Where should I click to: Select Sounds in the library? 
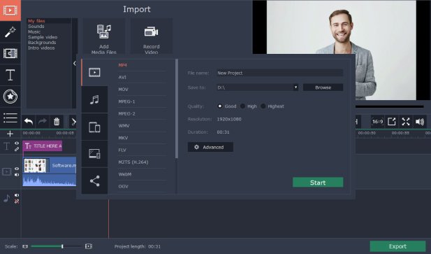36,27
